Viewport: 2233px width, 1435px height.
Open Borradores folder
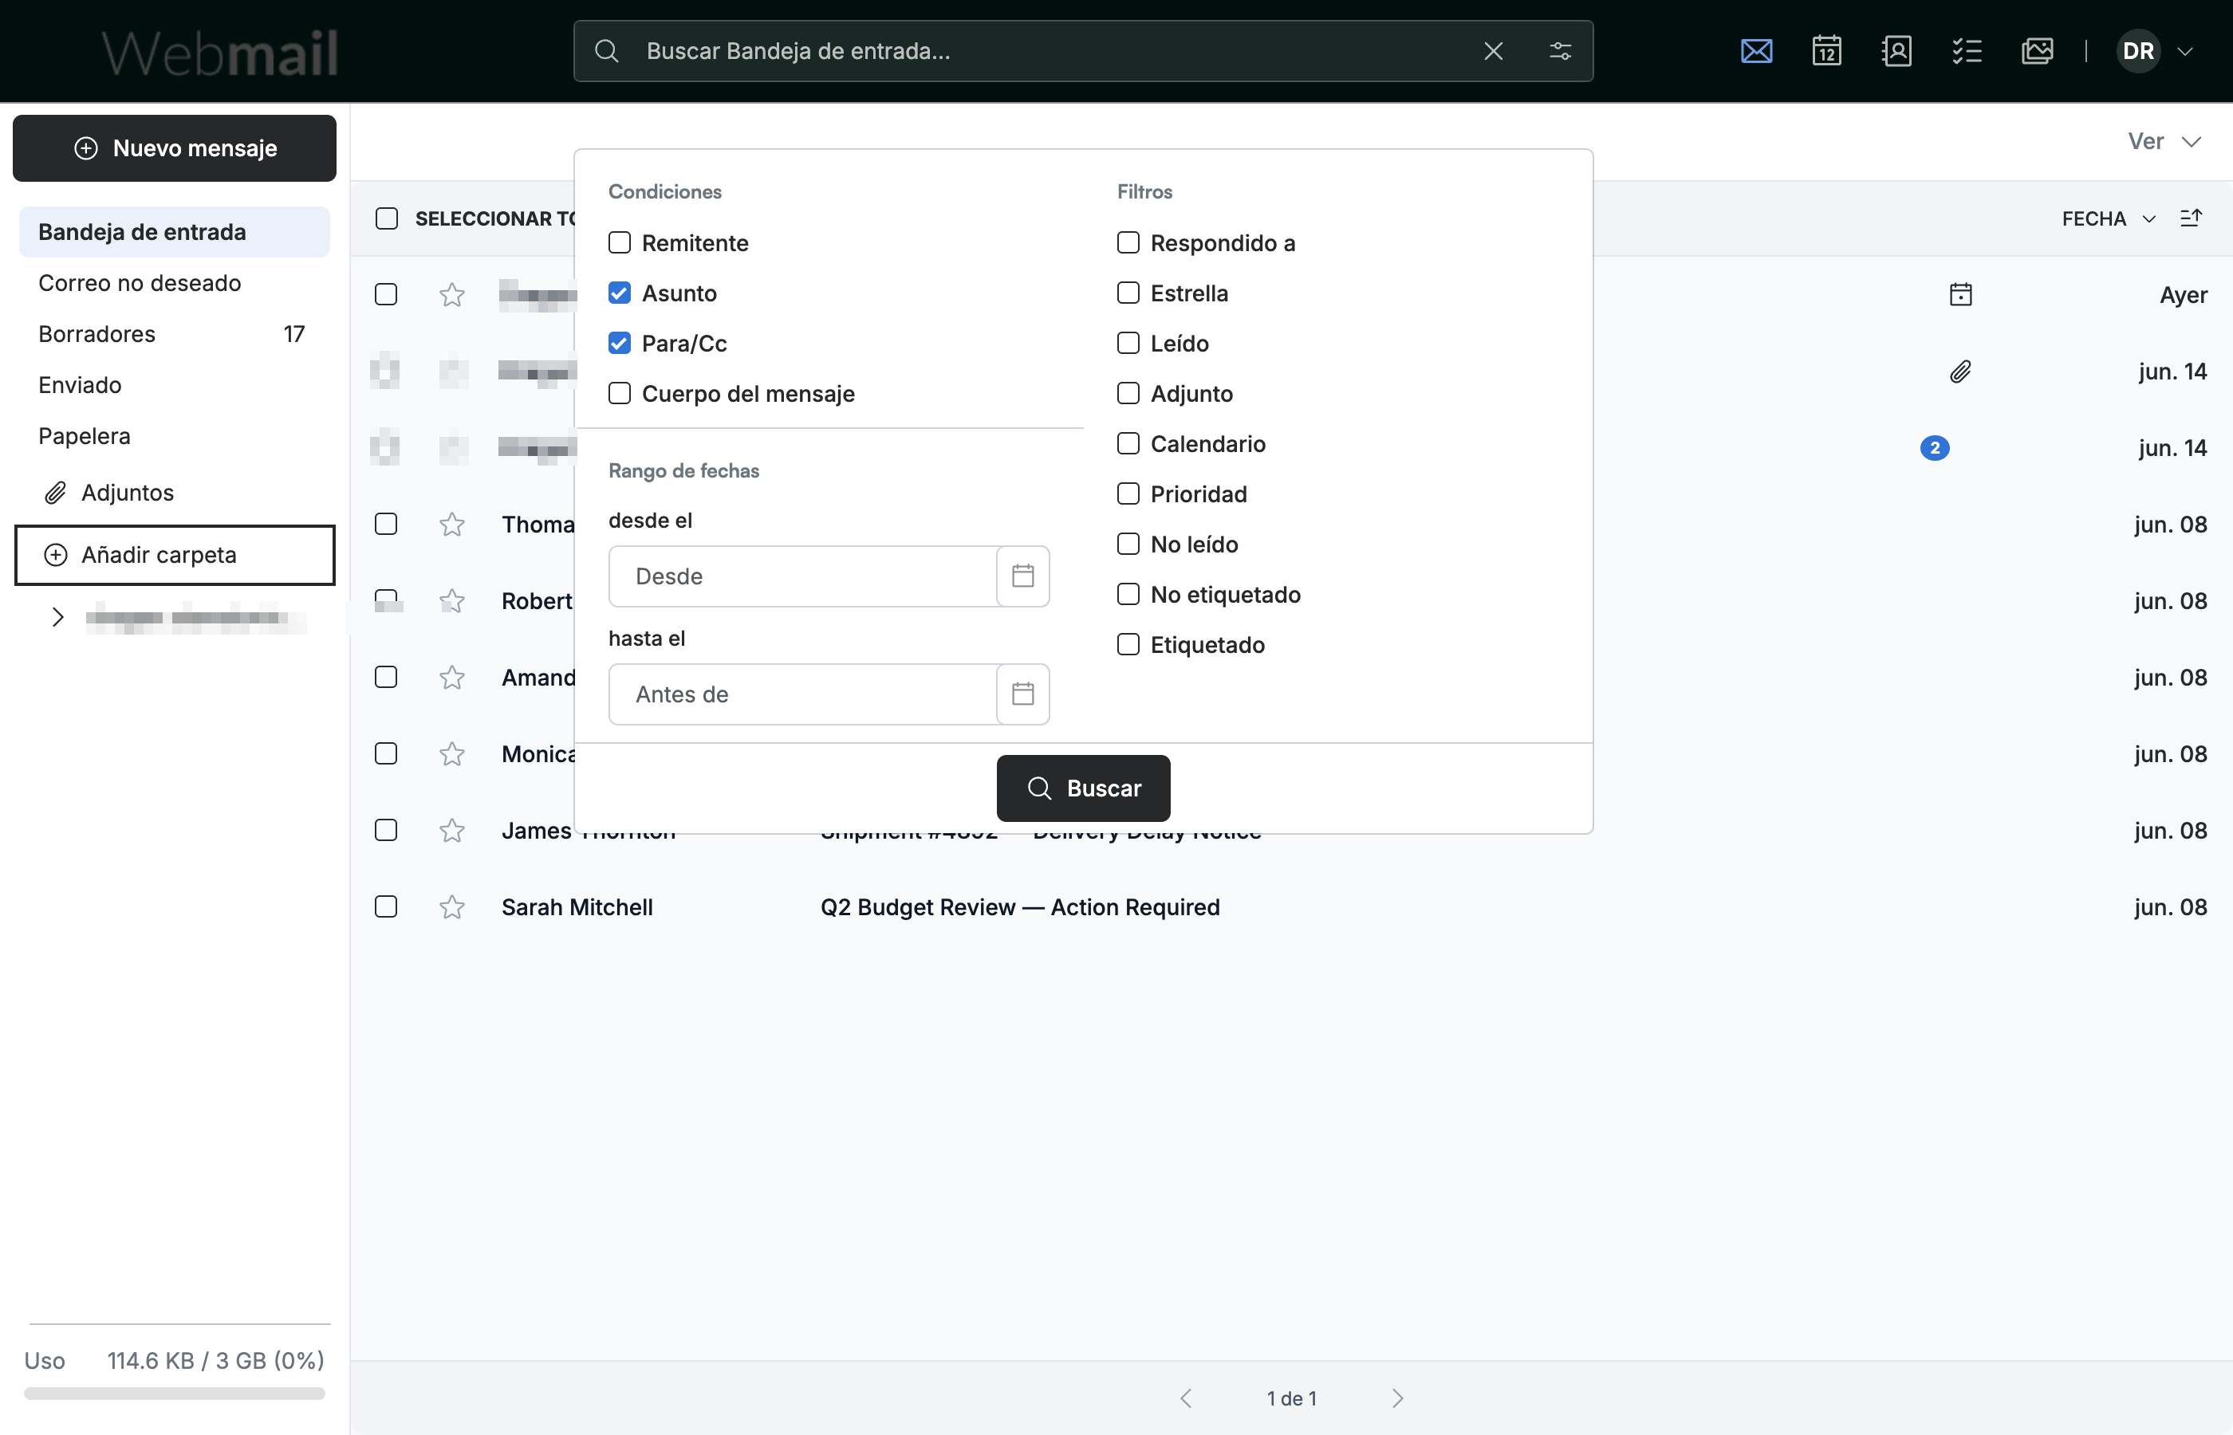175,335
